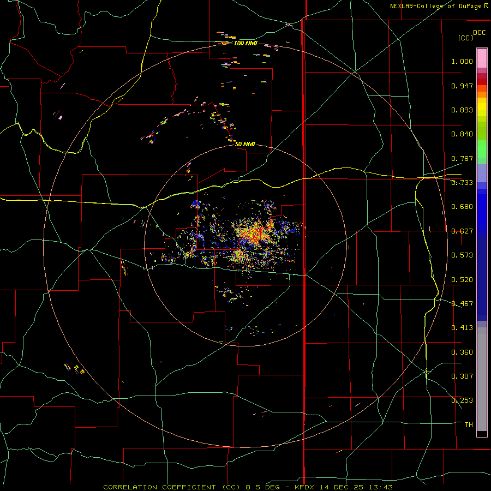Viewport: 491px width, 491px height.
Task: Click the 0.573 legend value
Action: pos(462,255)
